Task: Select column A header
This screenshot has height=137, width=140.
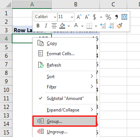Action: pos(32,4)
